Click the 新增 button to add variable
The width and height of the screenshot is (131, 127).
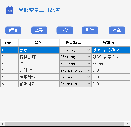click(13, 30)
